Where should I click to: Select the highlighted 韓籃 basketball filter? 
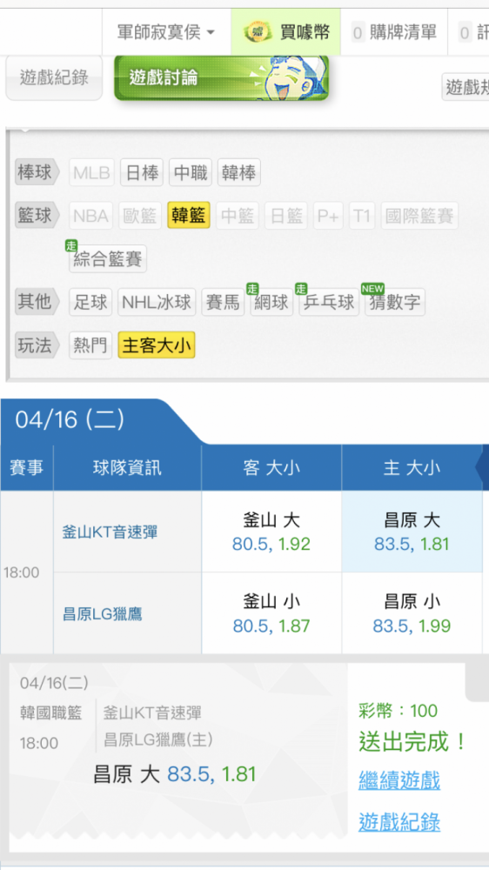[189, 215]
